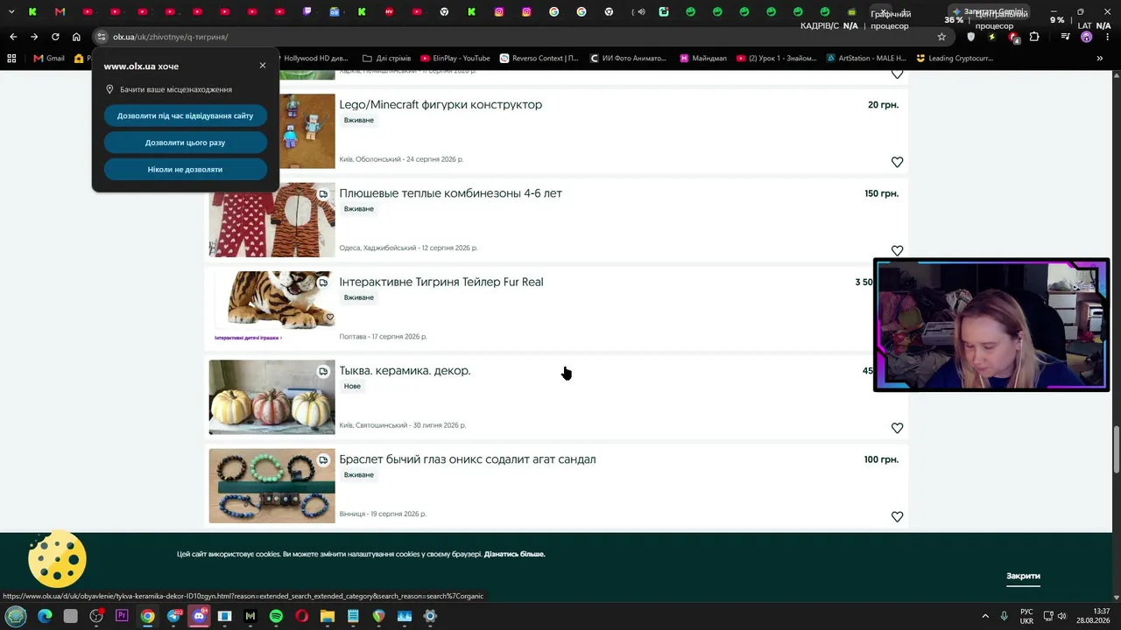Allow location while visiting the site
The image size is (1121, 630).
pos(186,115)
